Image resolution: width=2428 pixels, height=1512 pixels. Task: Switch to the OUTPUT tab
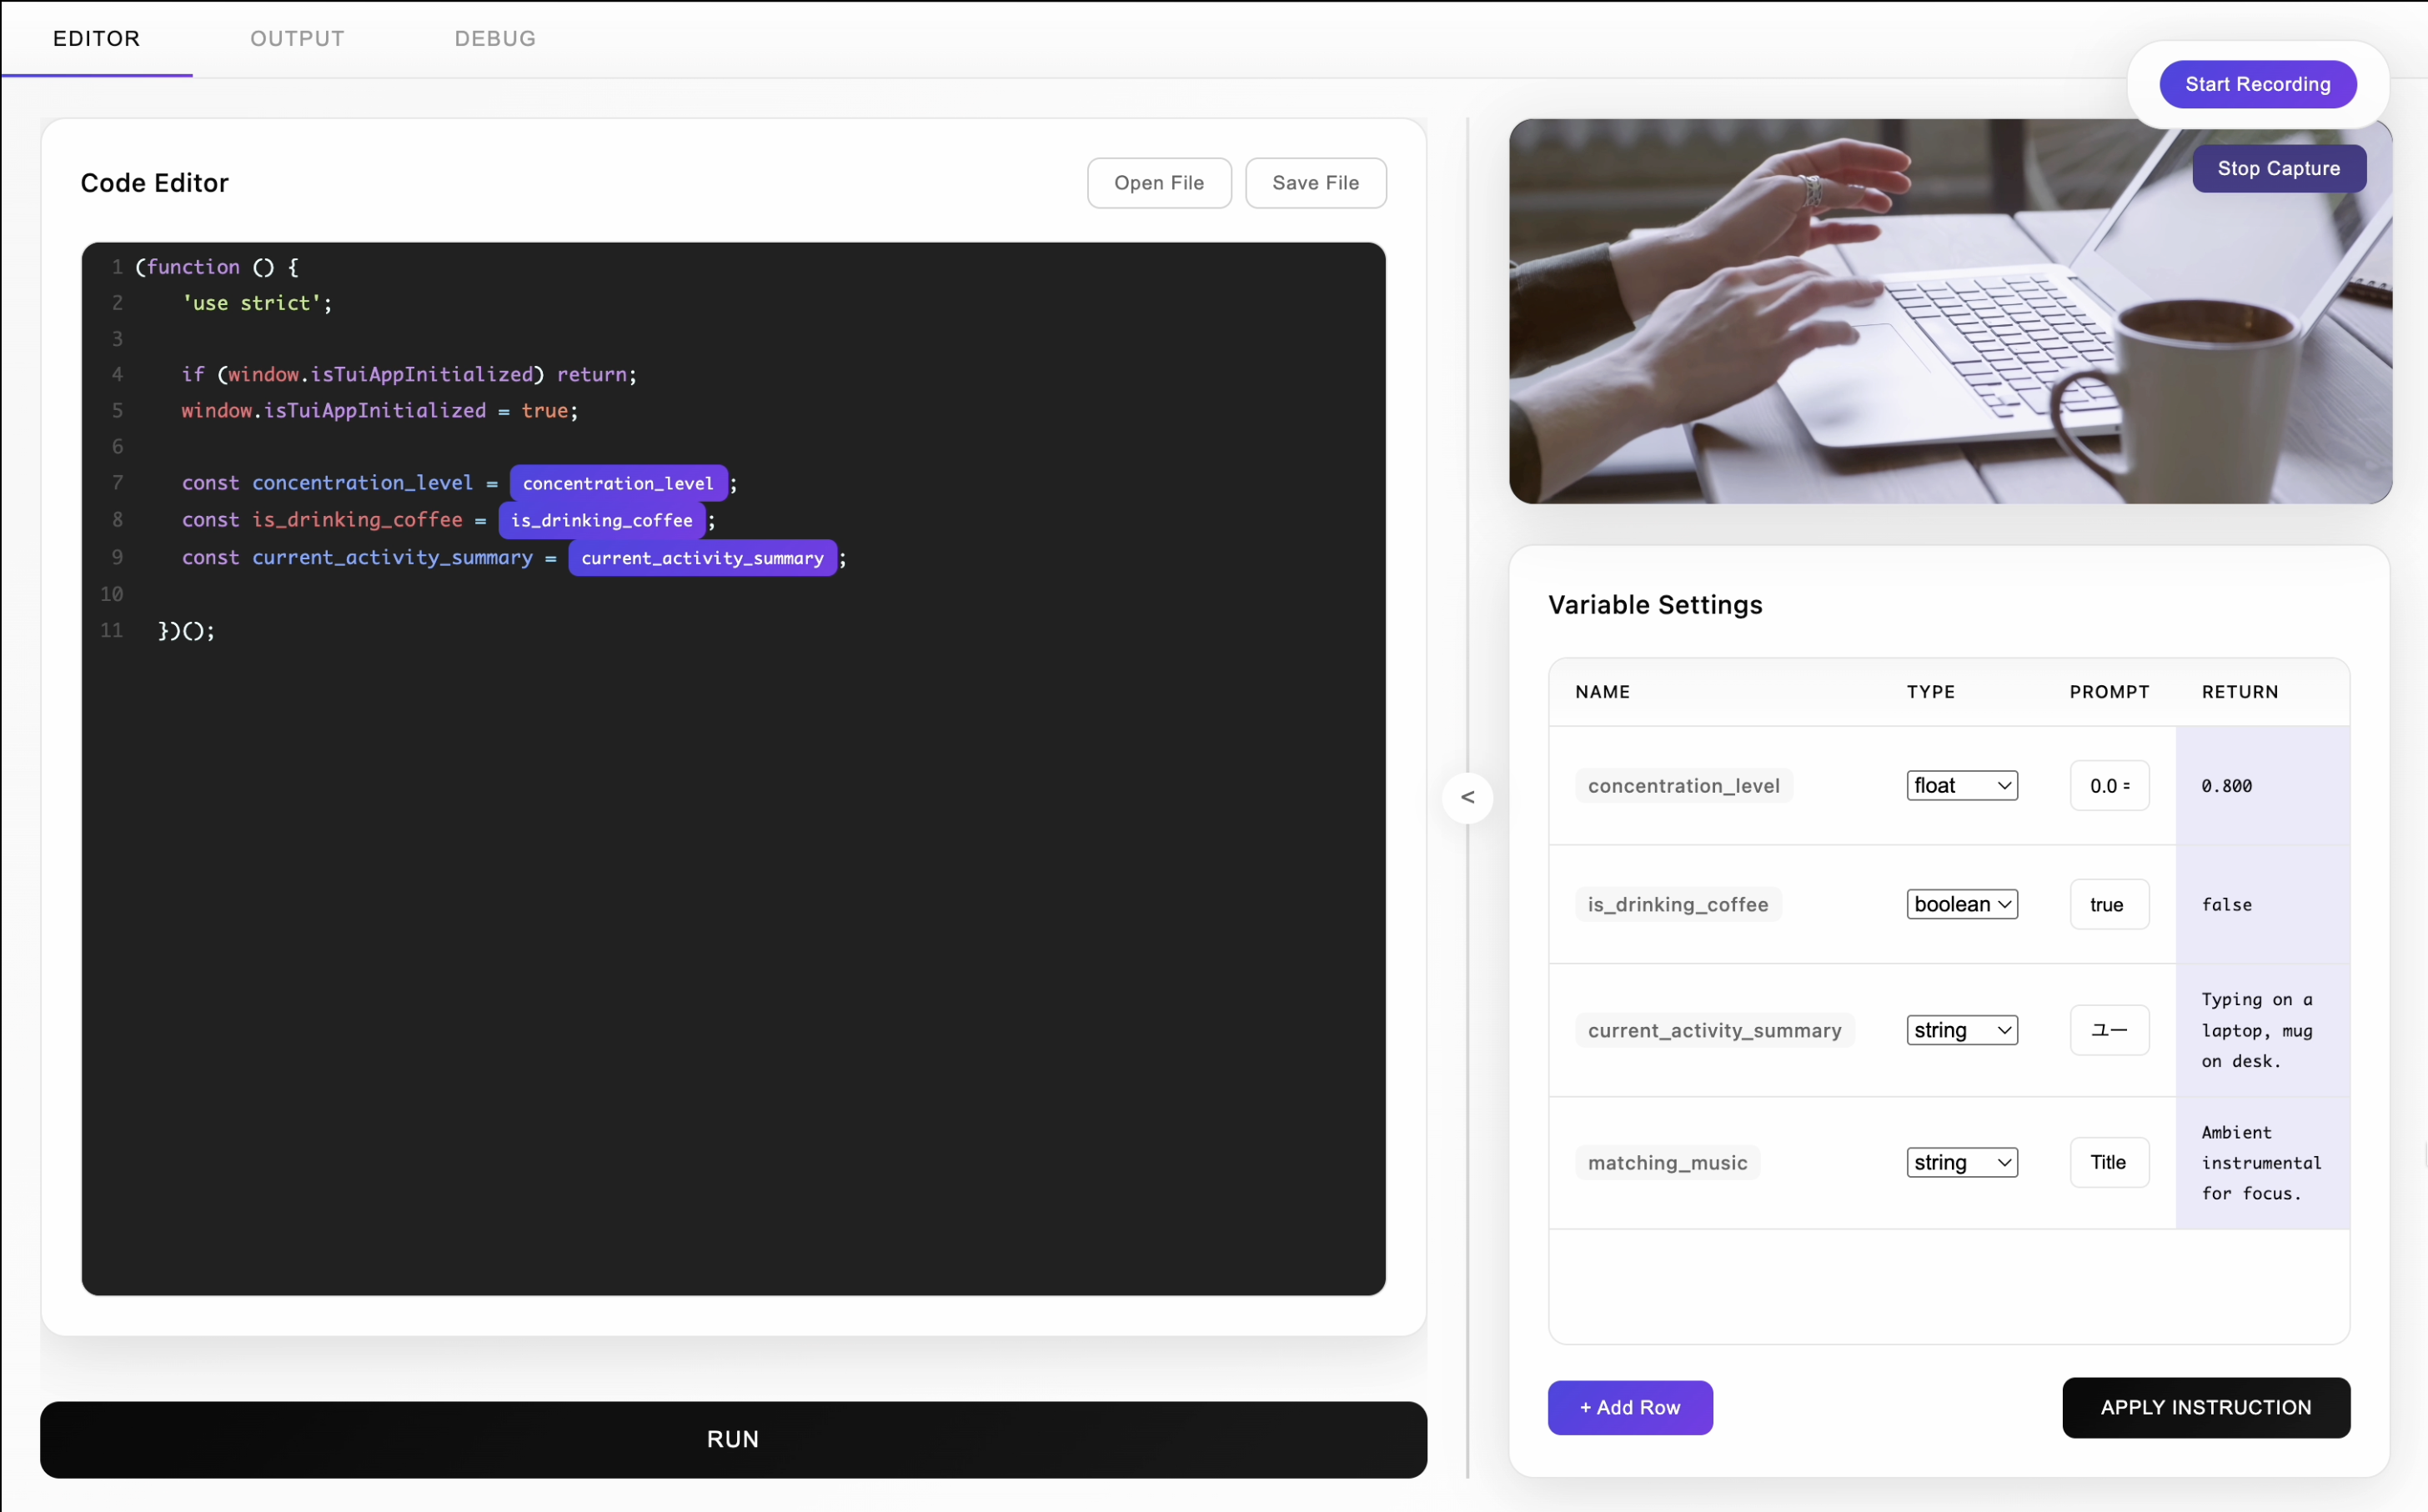click(296, 38)
